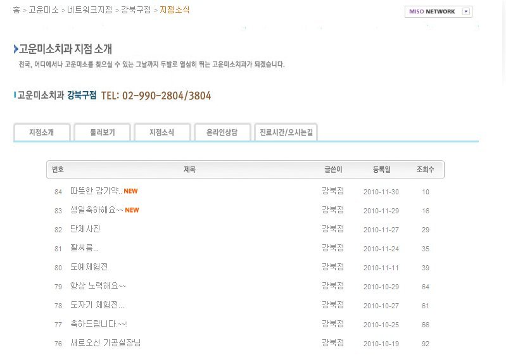Click date 2010-10-27
Viewport: 506px width, 357px height.
point(381,306)
